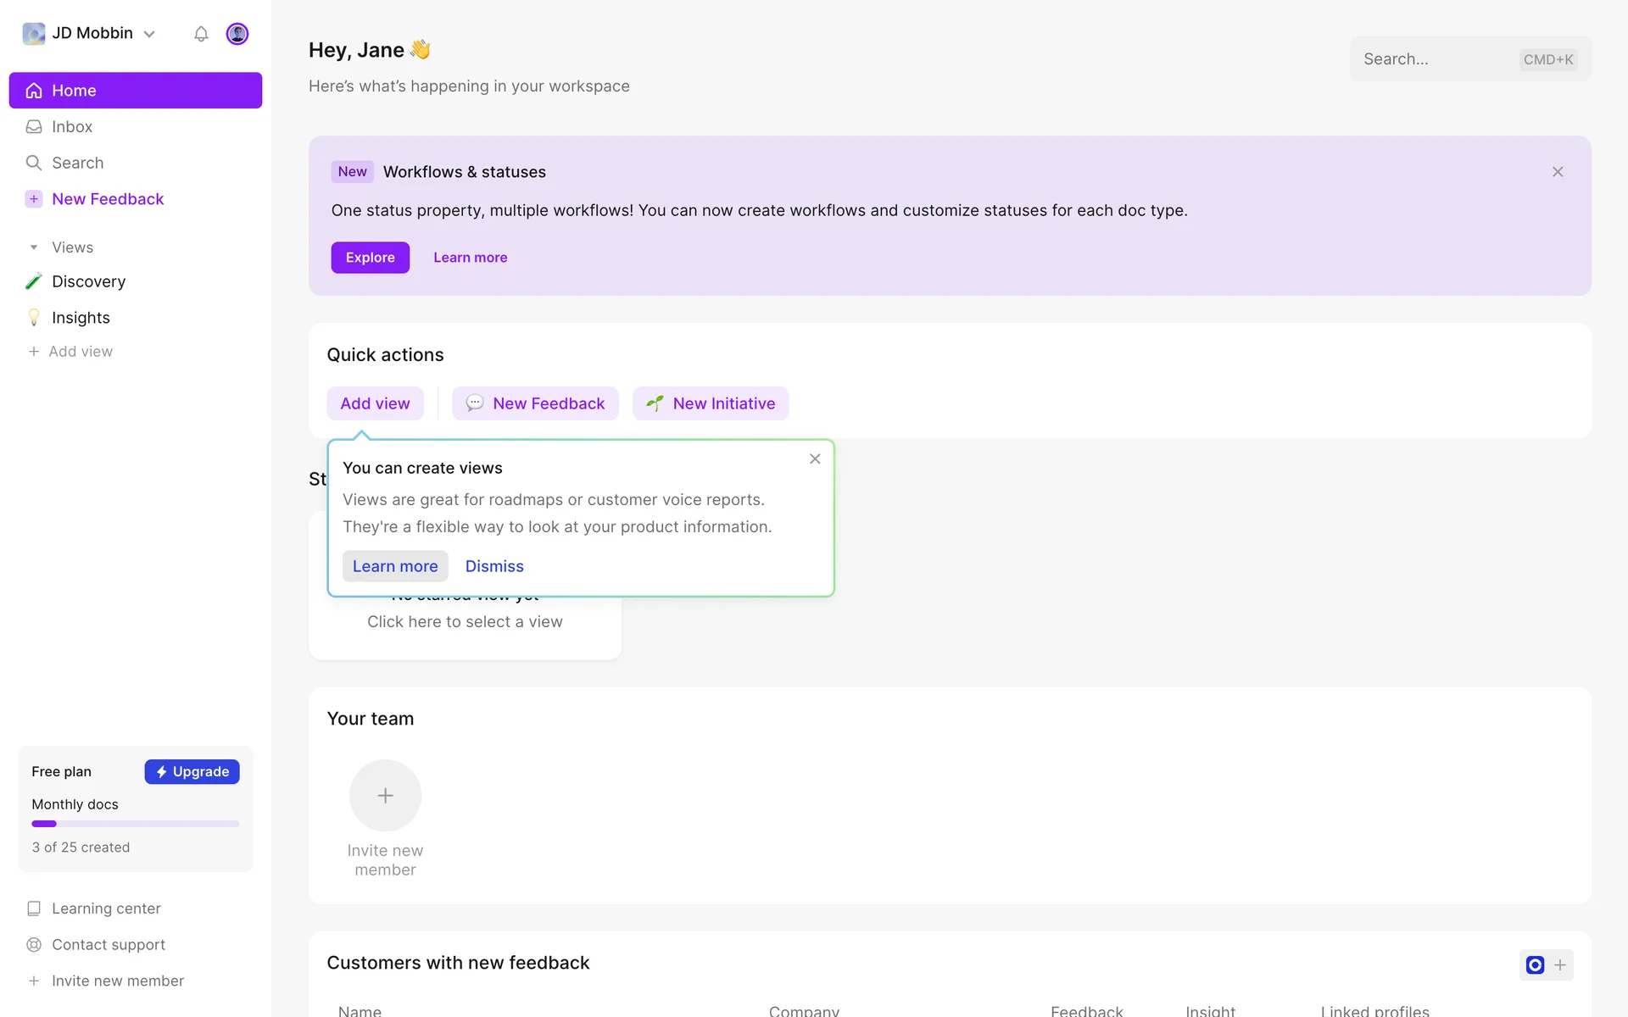Close the 'You can create views' tooltip

[815, 458]
